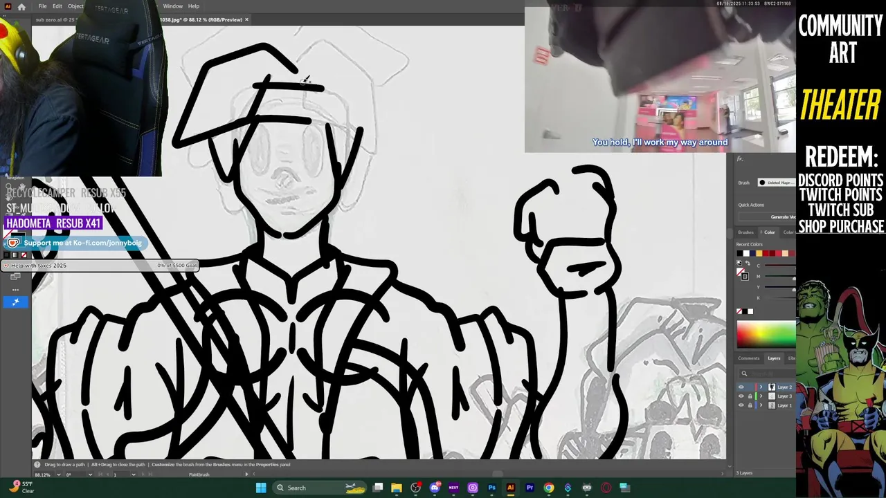Select the Layer 2 thumbnail
The height and width of the screenshot is (498, 886).
[772, 387]
